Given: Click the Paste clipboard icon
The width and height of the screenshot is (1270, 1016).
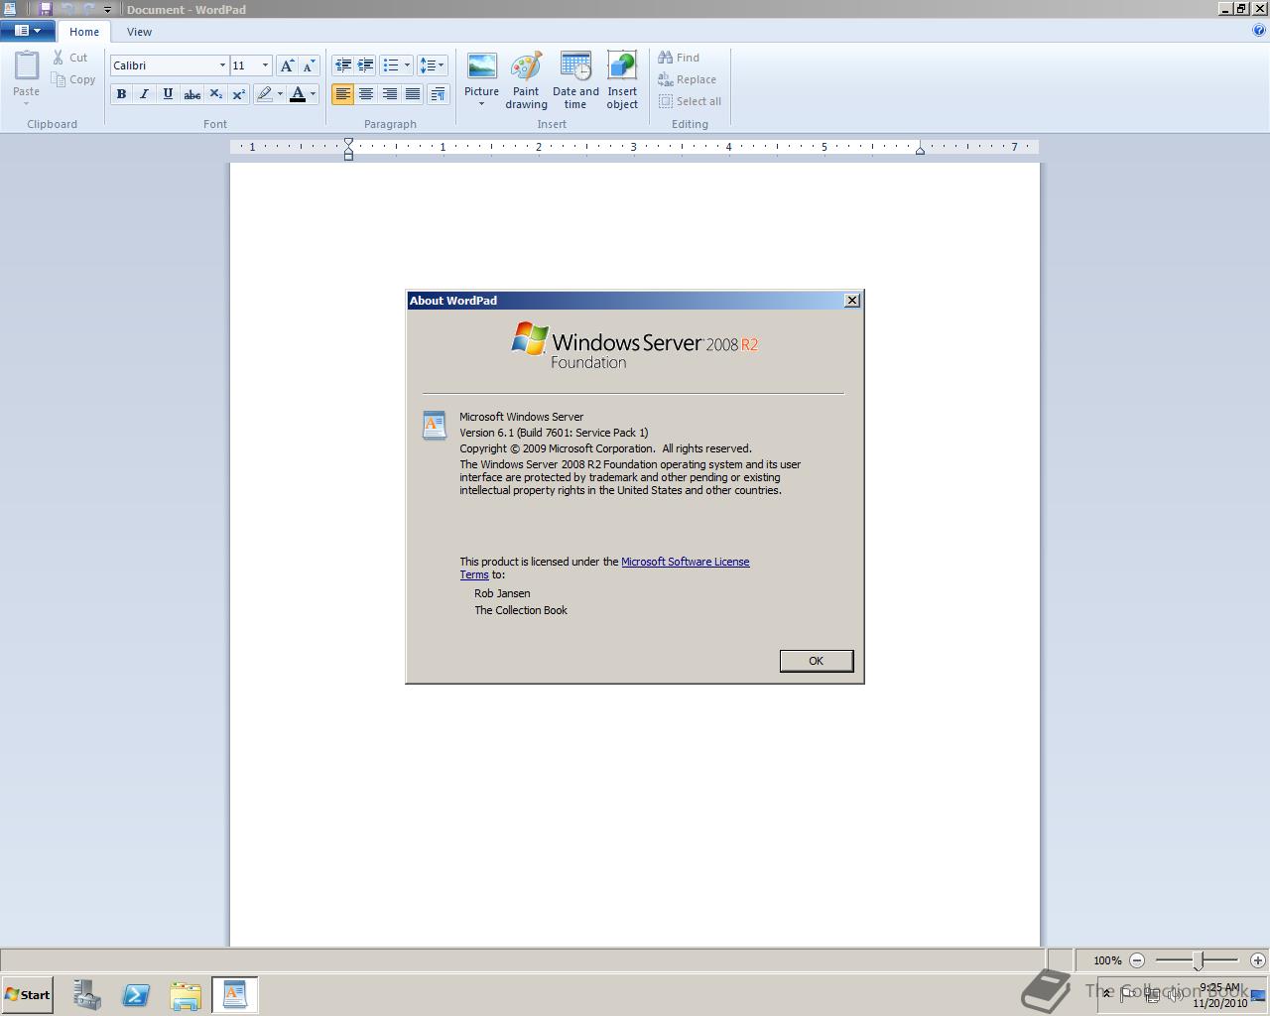Looking at the screenshot, I should coord(26,67).
